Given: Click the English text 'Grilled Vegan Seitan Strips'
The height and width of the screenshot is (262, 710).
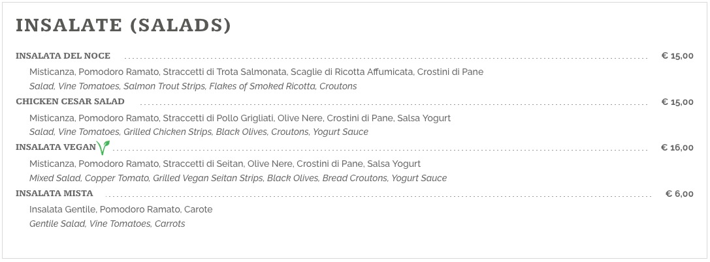Looking at the screenshot, I should 208,179.
